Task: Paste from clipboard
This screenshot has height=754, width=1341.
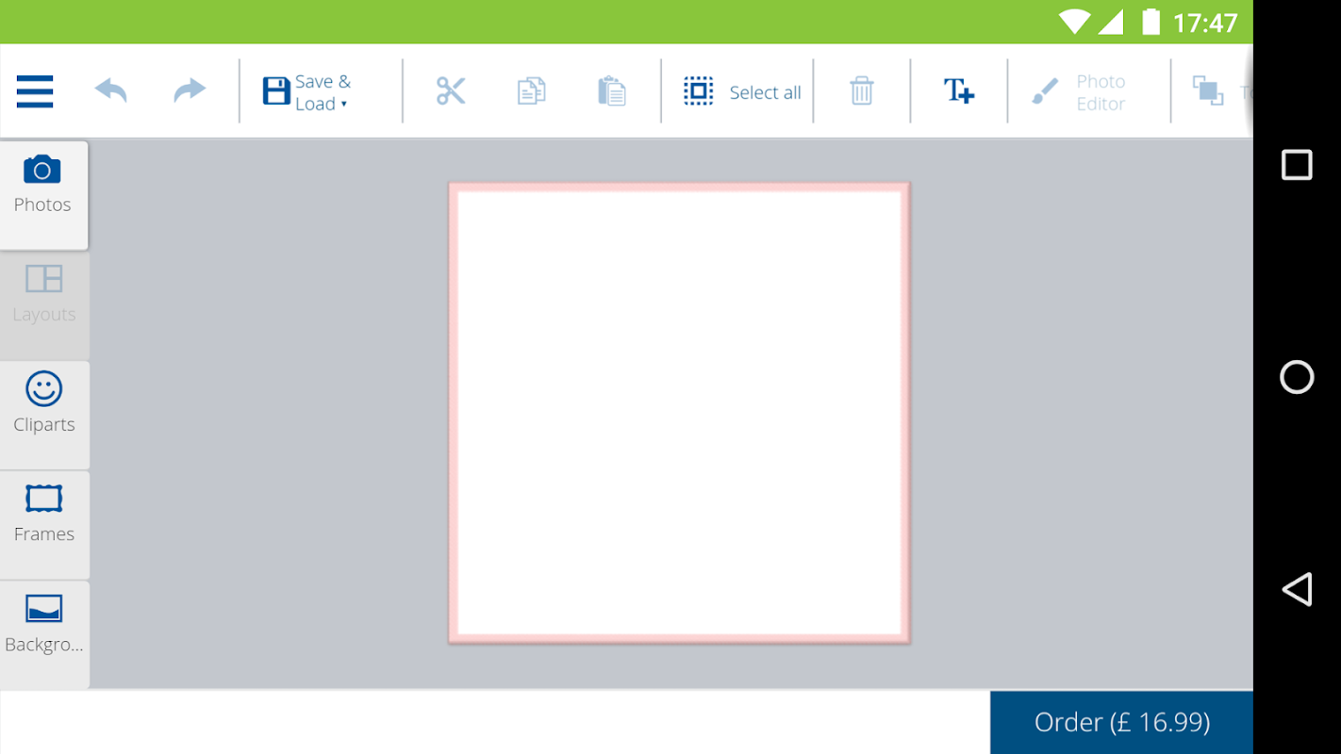Action: [x=612, y=91]
